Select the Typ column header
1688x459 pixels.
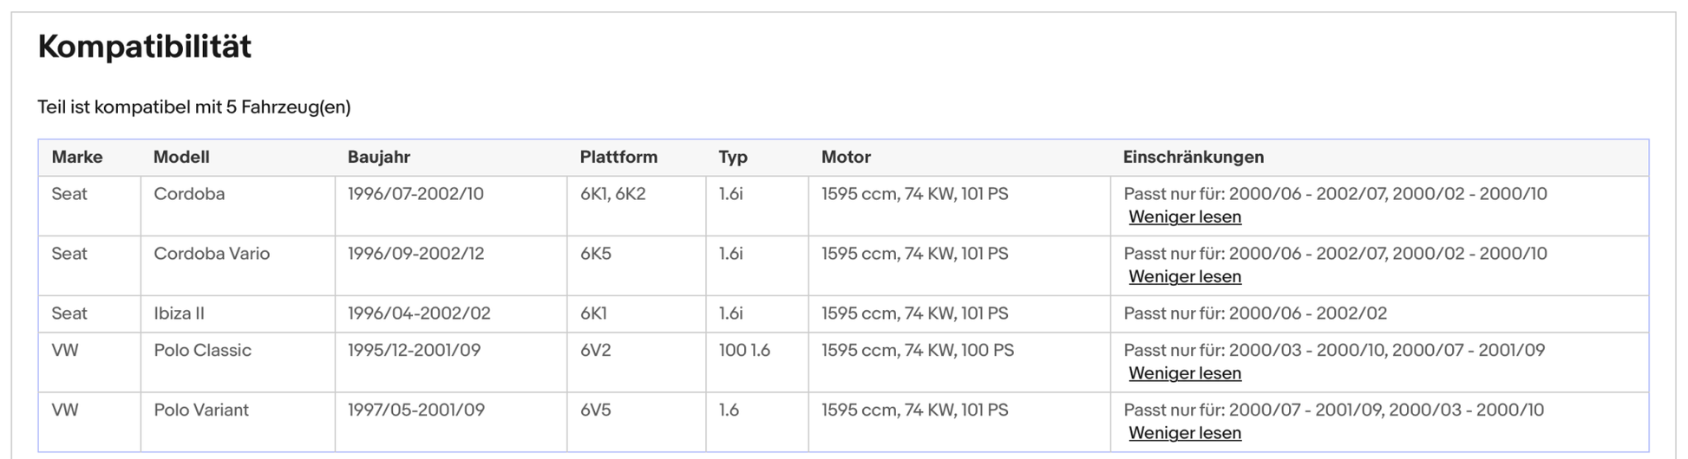click(733, 158)
